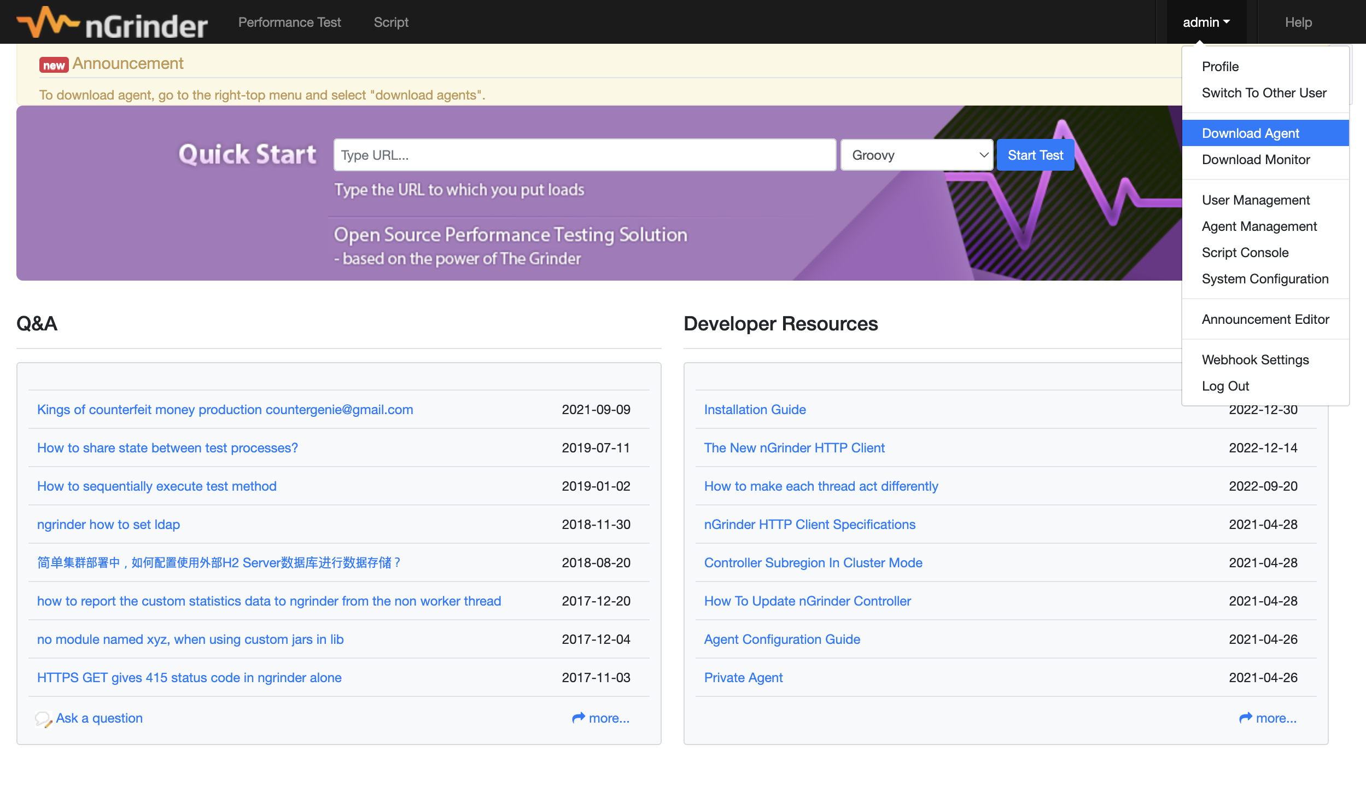This screenshot has height=791, width=1366.
Task: Open Private Agent resource
Action: click(743, 678)
